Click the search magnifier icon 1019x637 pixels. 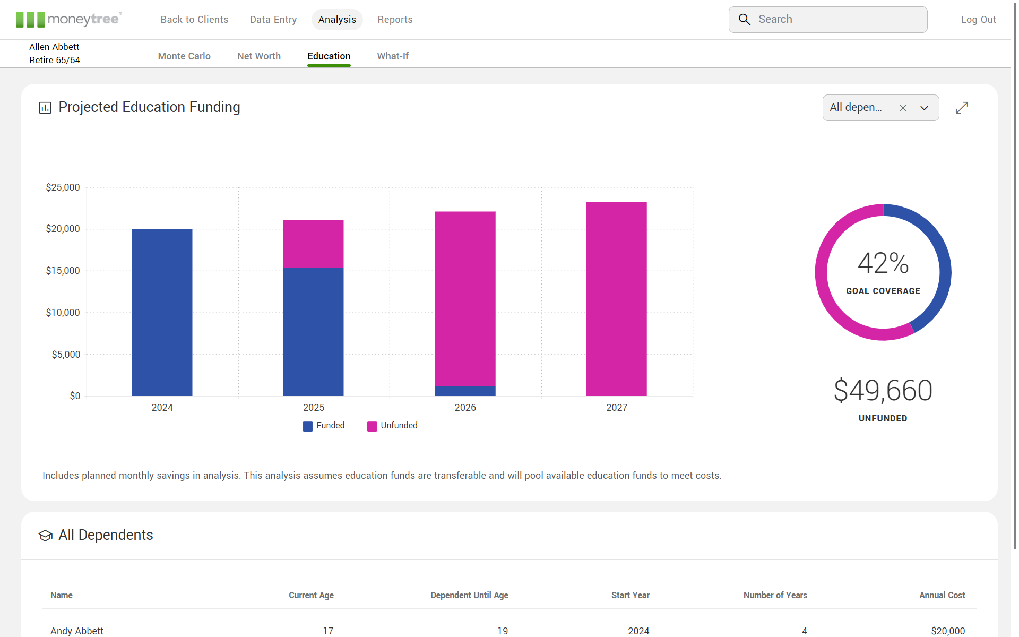745,20
